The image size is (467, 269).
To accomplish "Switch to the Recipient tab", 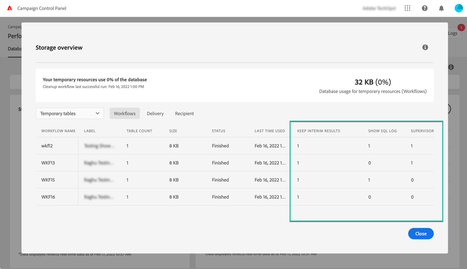I will click(184, 113).
